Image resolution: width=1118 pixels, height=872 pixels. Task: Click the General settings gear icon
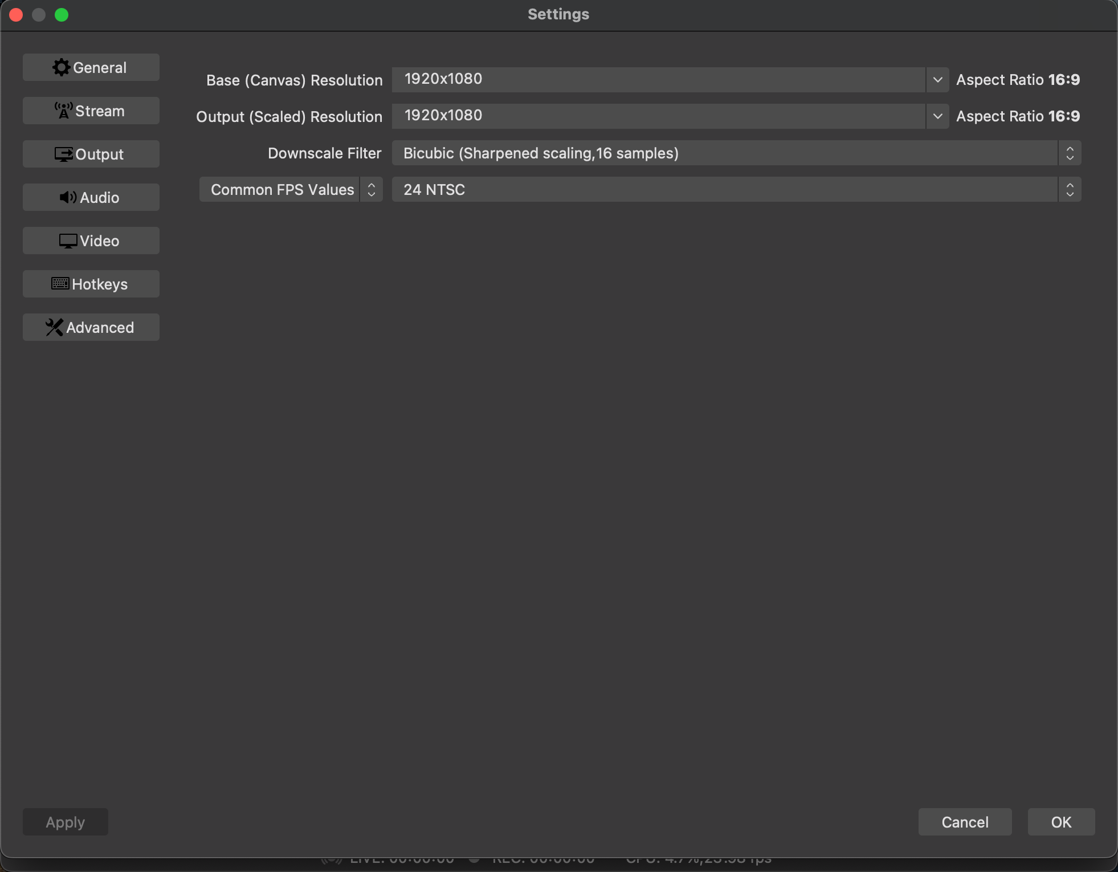(62, 67)
